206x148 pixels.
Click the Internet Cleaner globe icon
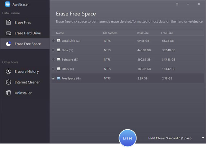click(x=9, y=82)
